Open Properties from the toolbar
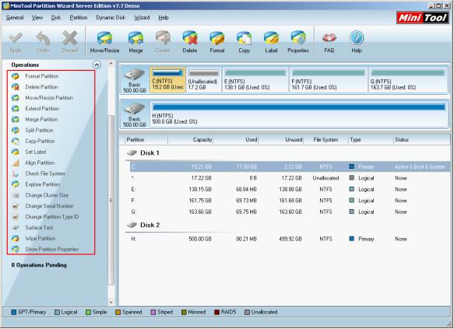This screenshot has width=454, height=329. pos(298,42)
